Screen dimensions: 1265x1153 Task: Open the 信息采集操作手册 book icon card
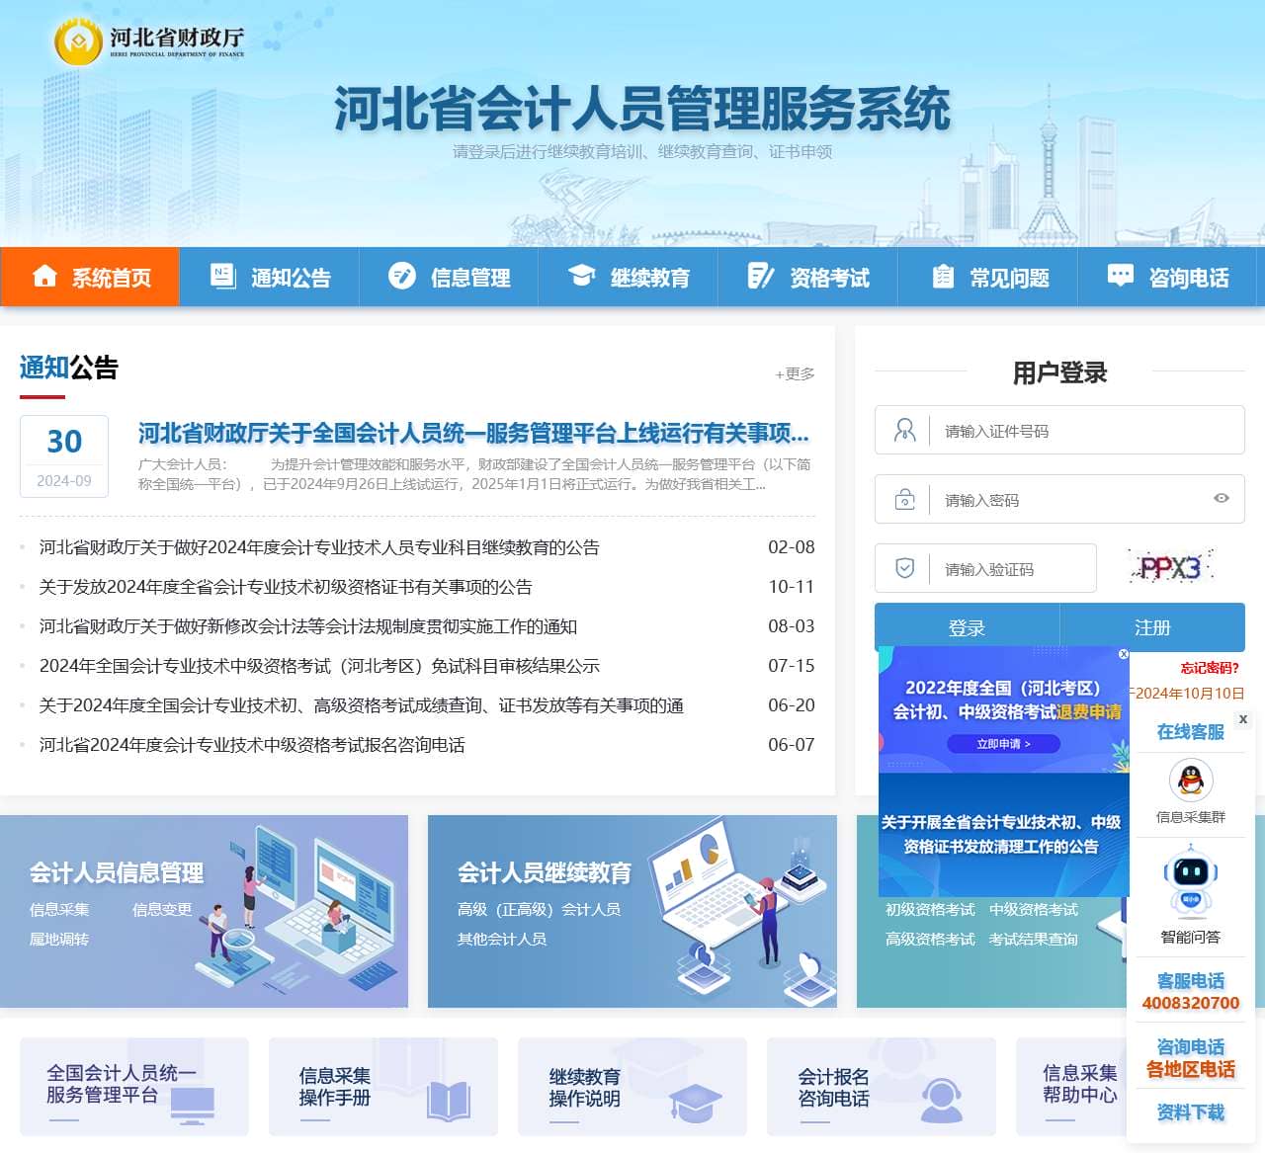click(382, 1087)
